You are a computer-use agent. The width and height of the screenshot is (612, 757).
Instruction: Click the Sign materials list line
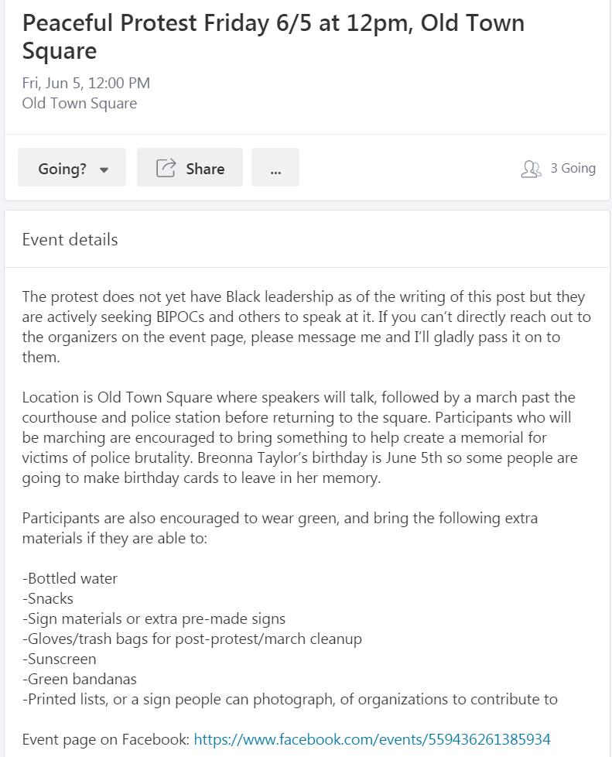coord(154,618)
